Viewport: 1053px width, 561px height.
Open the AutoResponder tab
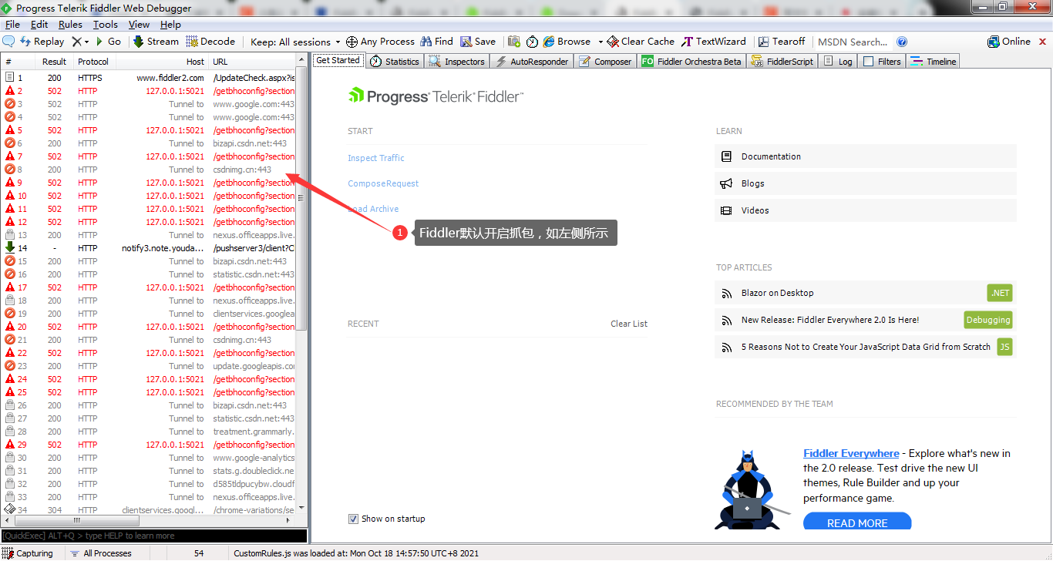[532, 62]
